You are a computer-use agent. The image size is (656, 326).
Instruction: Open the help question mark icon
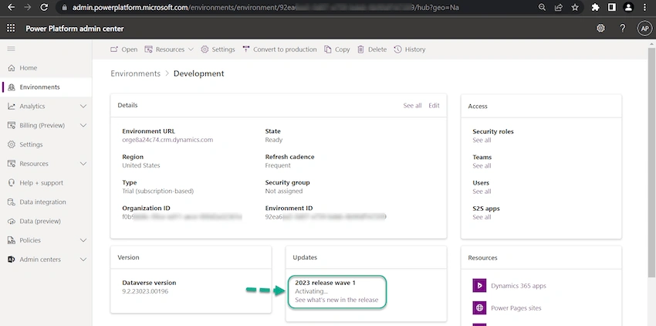point(623,28)
